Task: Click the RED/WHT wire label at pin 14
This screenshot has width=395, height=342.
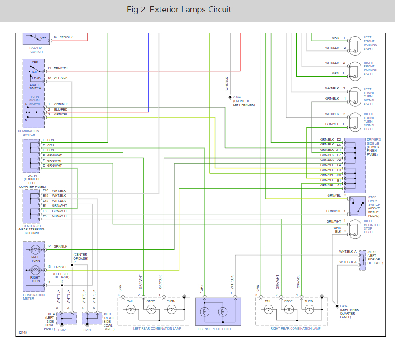Action: 61,68
